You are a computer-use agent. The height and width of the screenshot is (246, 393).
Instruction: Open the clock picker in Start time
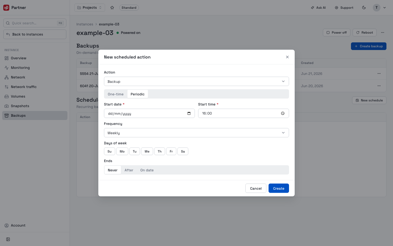[x=283, y=113]
